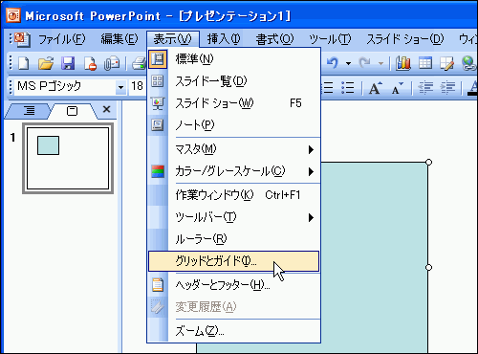Viewport: 478px width, 354px height.
Task: Switch to the Outline tab
Action: click(29, 111)
